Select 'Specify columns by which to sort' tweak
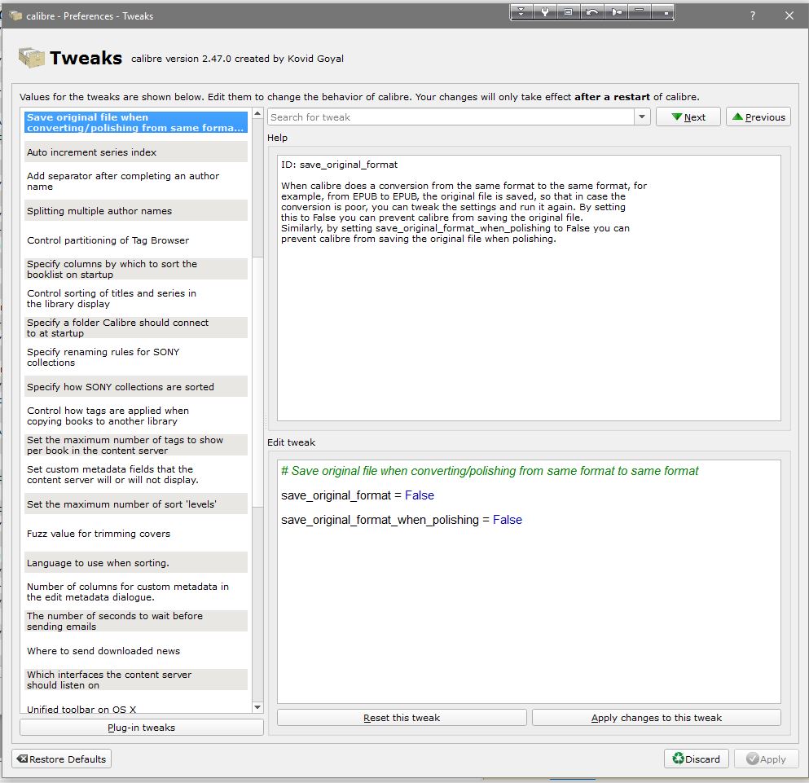The height and width of the screenshot is (783, 809). pyautogui.click(x=136, y=269)
